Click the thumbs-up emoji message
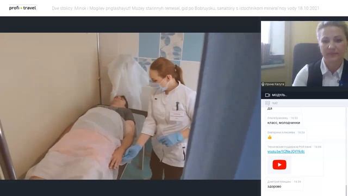Viewport: 348px width, 196px height. coord(270,137)
